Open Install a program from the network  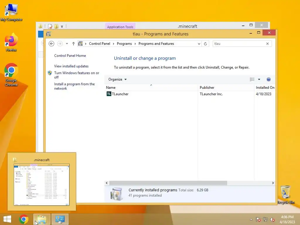74,86
